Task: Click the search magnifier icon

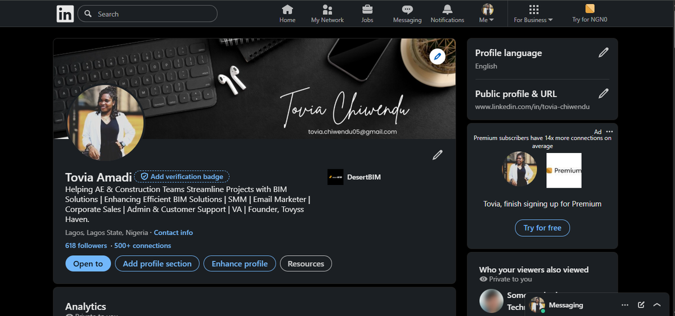Action: tap(88, 13)
